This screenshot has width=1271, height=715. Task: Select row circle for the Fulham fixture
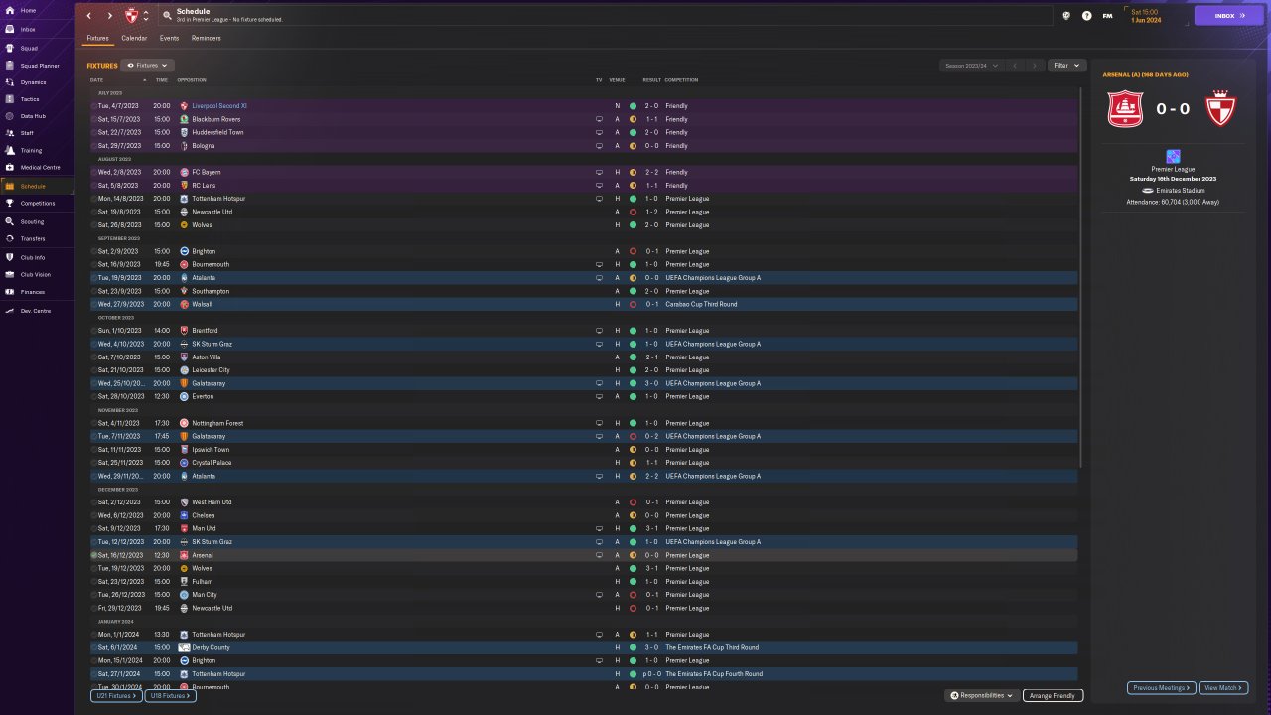(x=94, y=582)
